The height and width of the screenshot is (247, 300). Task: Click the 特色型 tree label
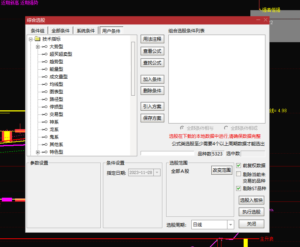pyautogui.click(x=56, y=152)
